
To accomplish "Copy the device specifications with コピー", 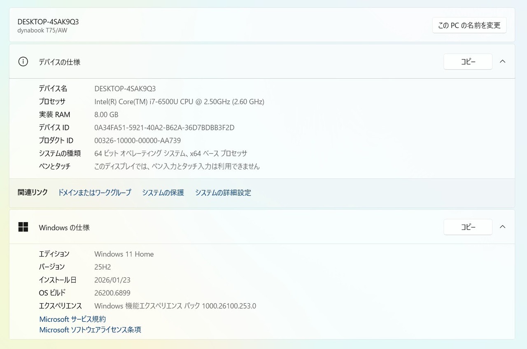I will point(468,62).
